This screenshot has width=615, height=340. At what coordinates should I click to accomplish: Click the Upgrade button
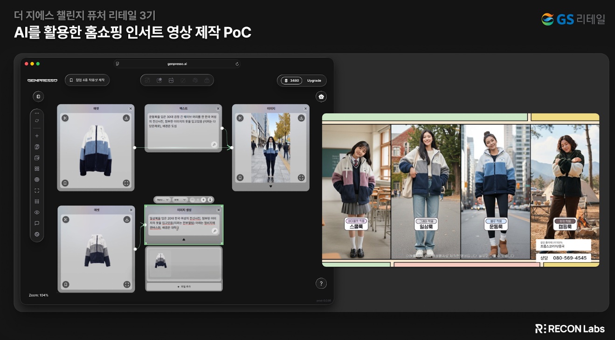click(x=314, y=80)
